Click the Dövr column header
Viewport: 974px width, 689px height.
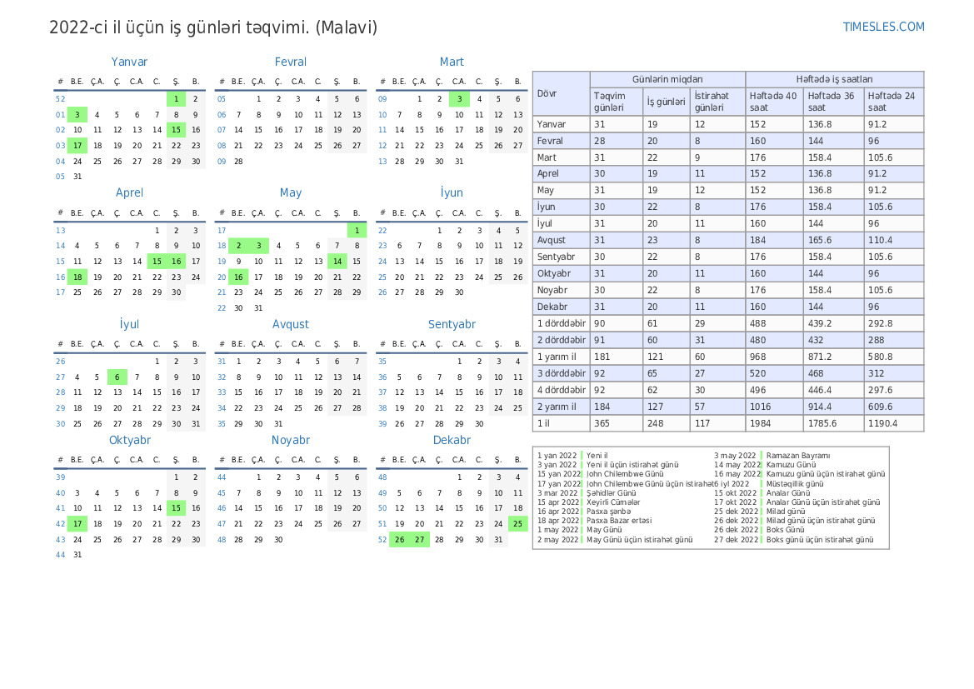547,93
